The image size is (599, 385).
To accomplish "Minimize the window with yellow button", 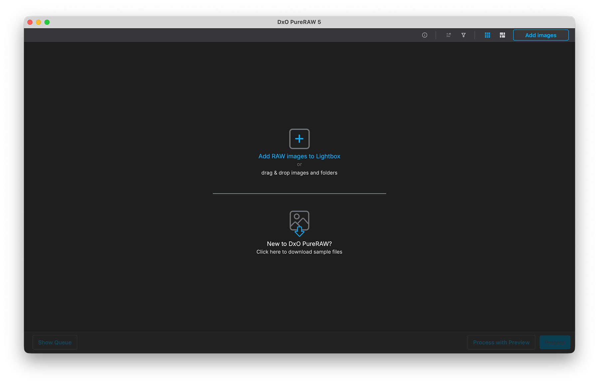I will coord(39,22).
